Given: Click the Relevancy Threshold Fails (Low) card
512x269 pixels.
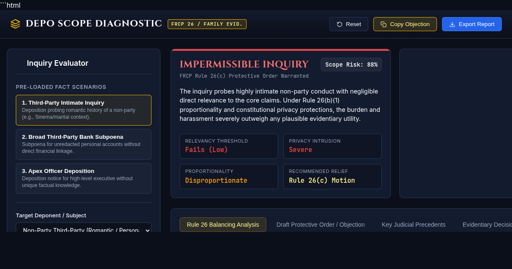Looking at the screenshot, I should [229, 146].
